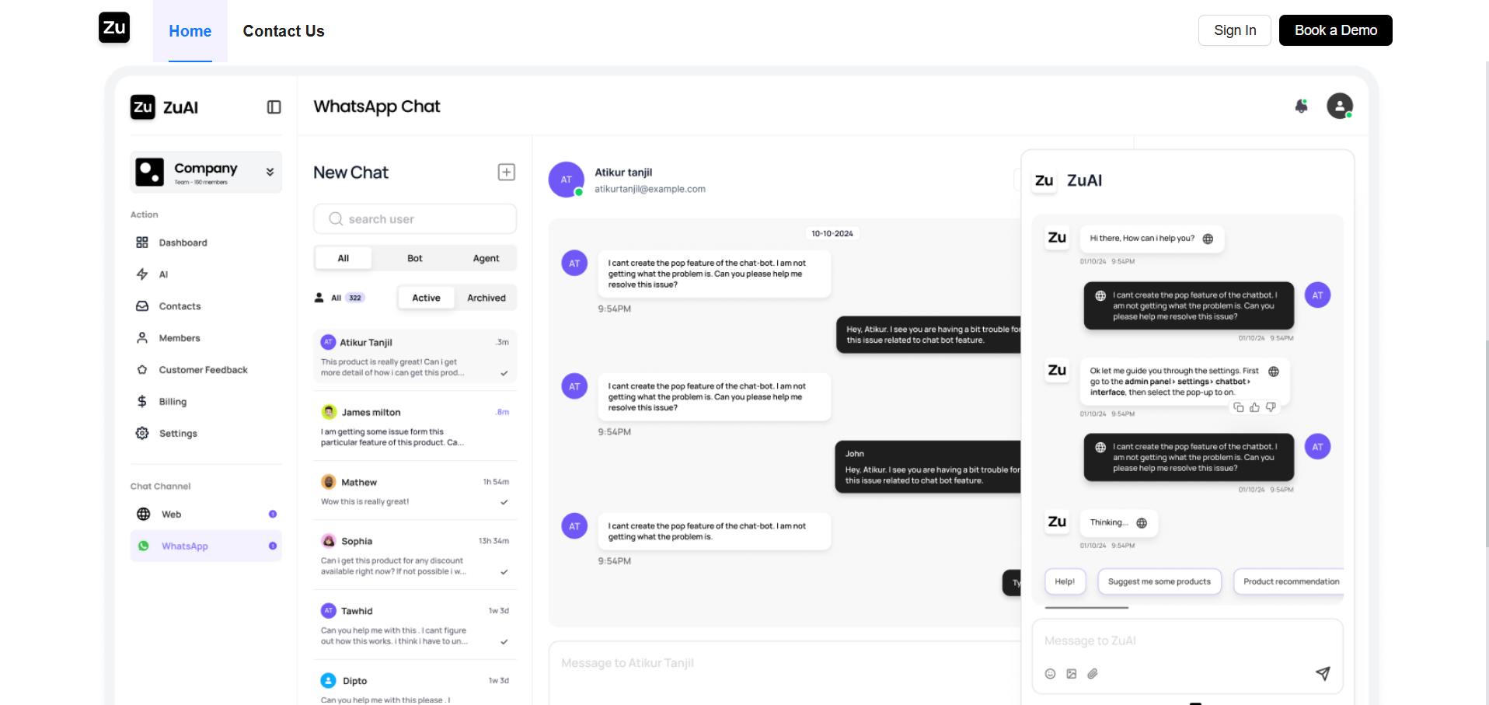This screenshot has width=1489, height=705.
Task: Switch the chat filter to Bot
Action: 414,258
